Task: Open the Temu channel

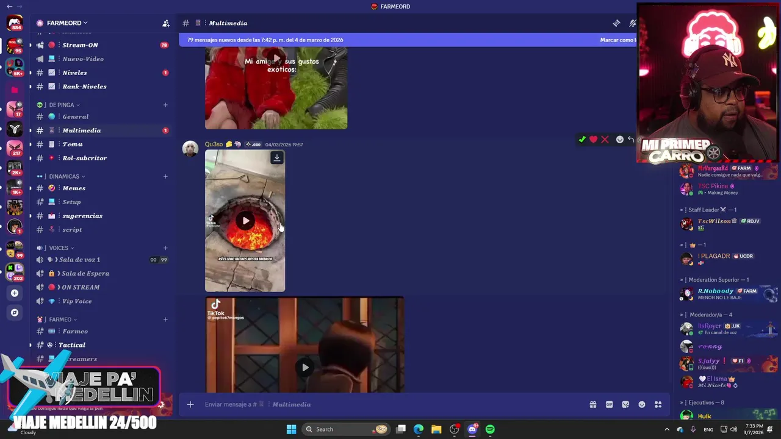Action: click(102, 145)
